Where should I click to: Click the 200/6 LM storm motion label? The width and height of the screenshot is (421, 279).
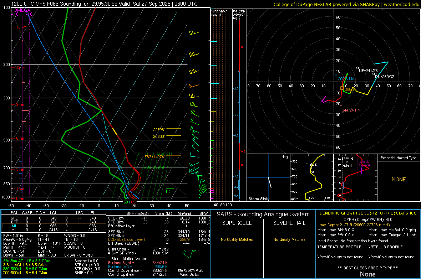[x=346, y=79]
